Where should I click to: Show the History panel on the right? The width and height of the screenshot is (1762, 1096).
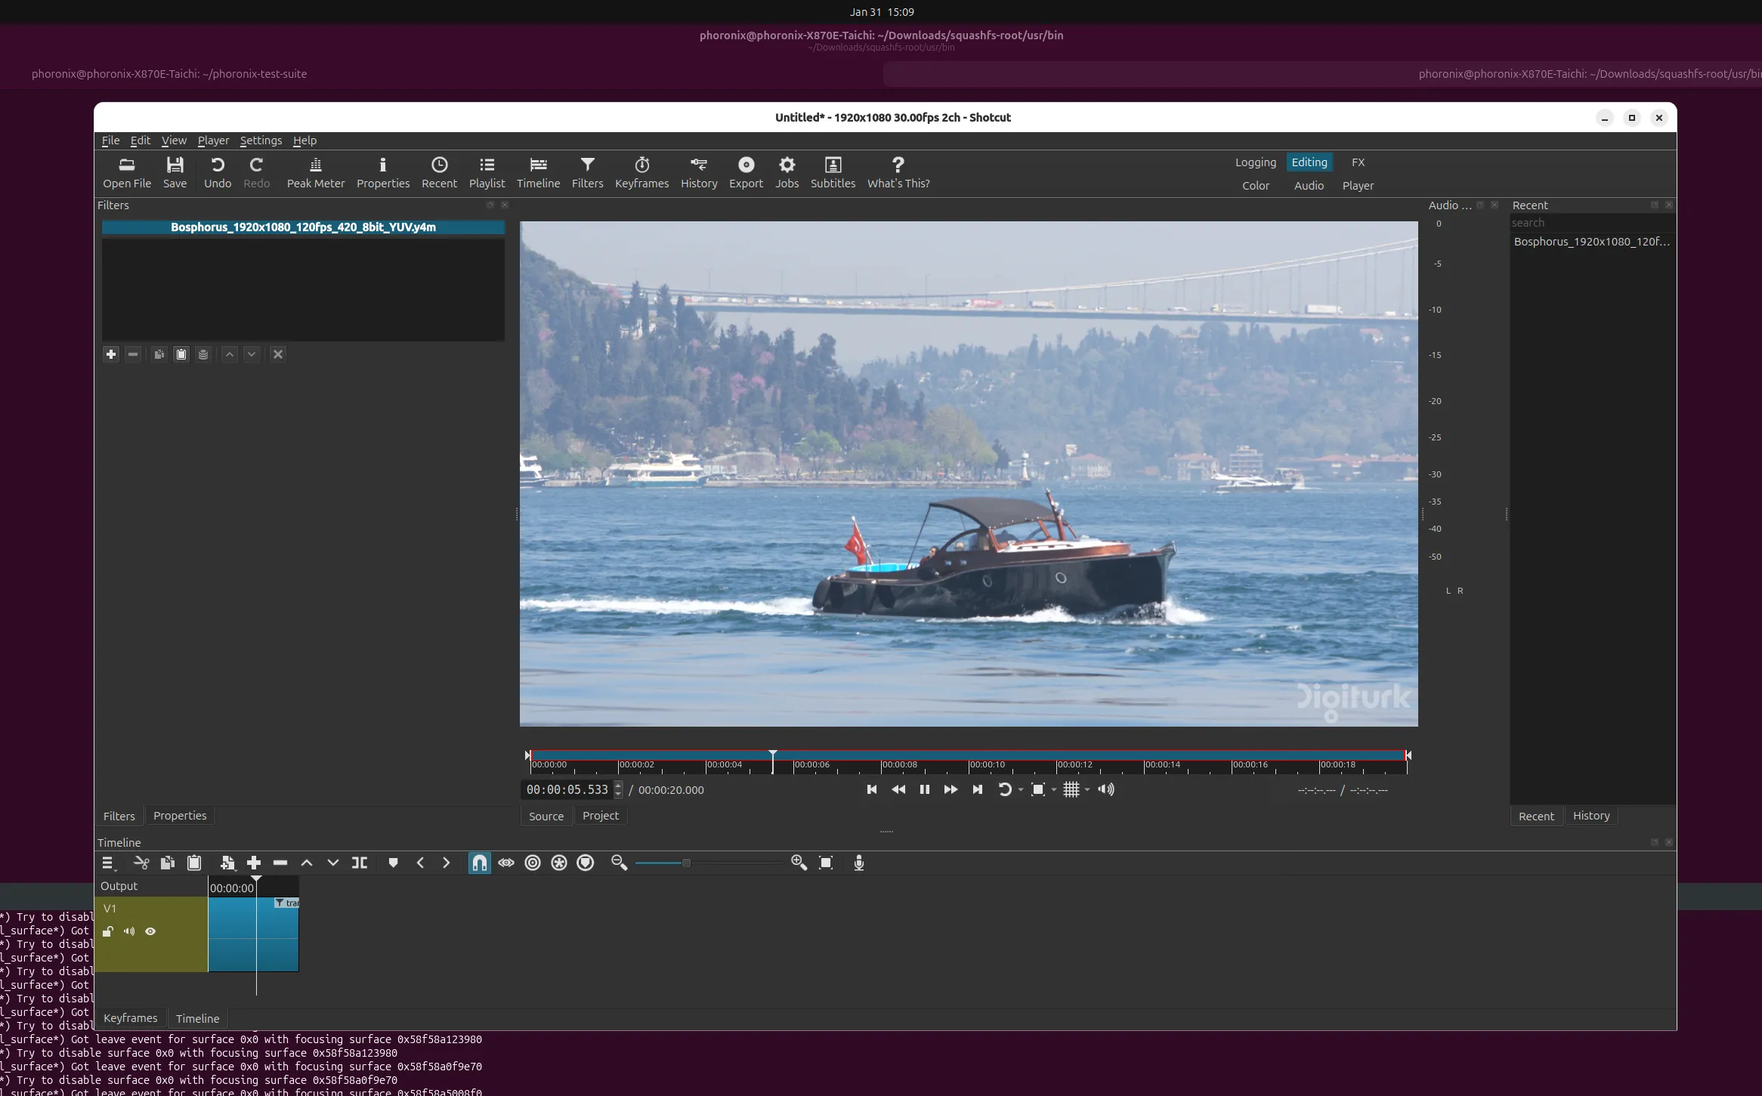[1590, 816]
